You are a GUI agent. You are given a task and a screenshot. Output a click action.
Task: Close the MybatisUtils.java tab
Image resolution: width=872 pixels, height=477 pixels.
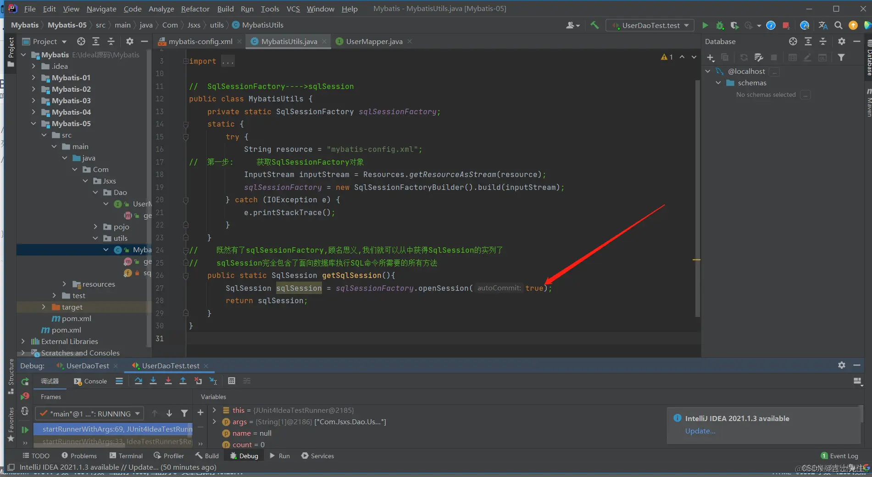tap(324, 41)
